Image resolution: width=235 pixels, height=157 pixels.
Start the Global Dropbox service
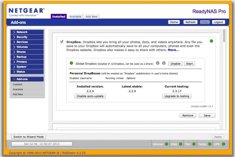[x=189, y=64]
